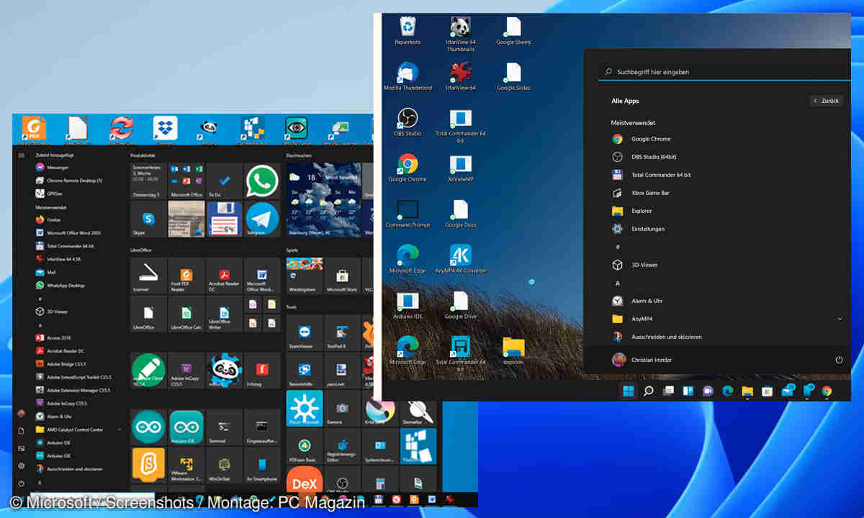Open the taskbar search magnifier icon
864x518 pixels.
click(x=648, y=391)
